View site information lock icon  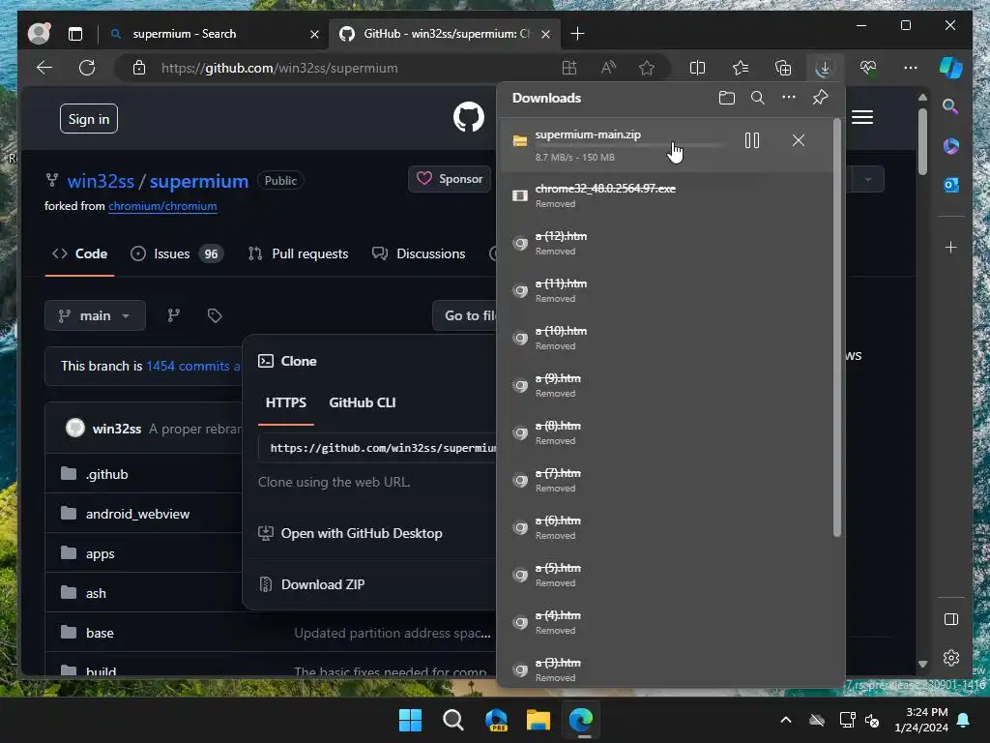139,68
